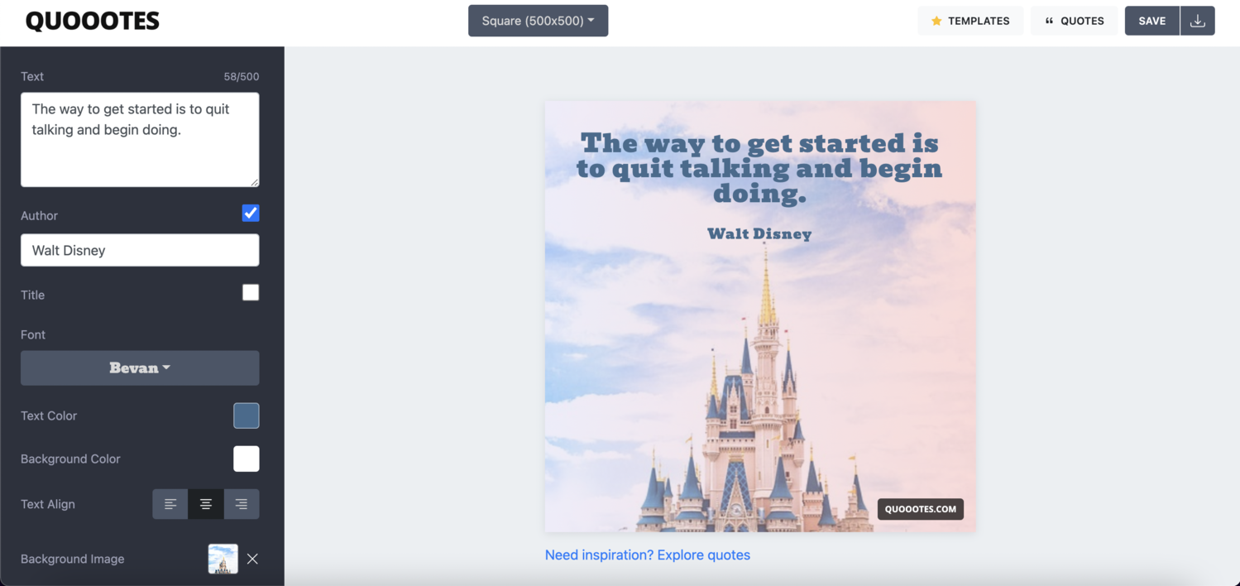Click the Walt Disney author input field
Viewport: 1240px width, 586px height.
tap(139, 250)
